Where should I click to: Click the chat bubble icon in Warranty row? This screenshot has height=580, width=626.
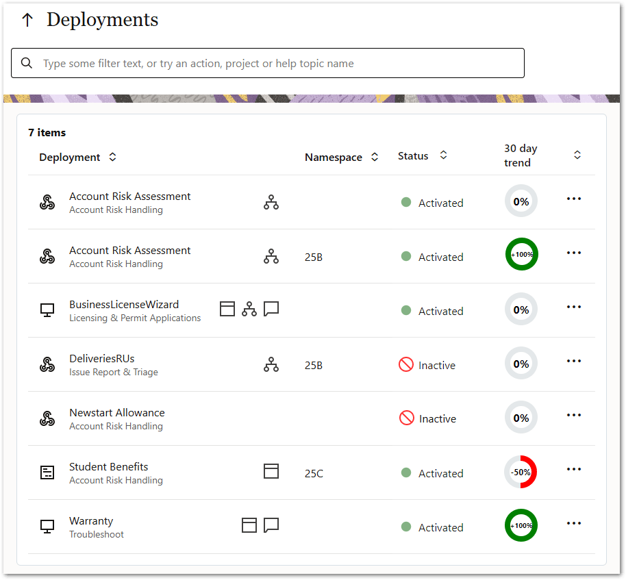coord(271,525)
